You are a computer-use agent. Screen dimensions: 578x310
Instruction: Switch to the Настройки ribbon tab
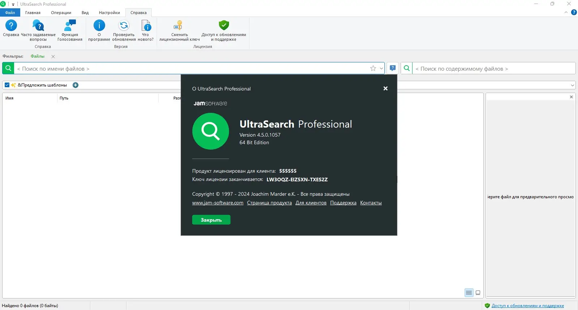click(x=109, y=13)
